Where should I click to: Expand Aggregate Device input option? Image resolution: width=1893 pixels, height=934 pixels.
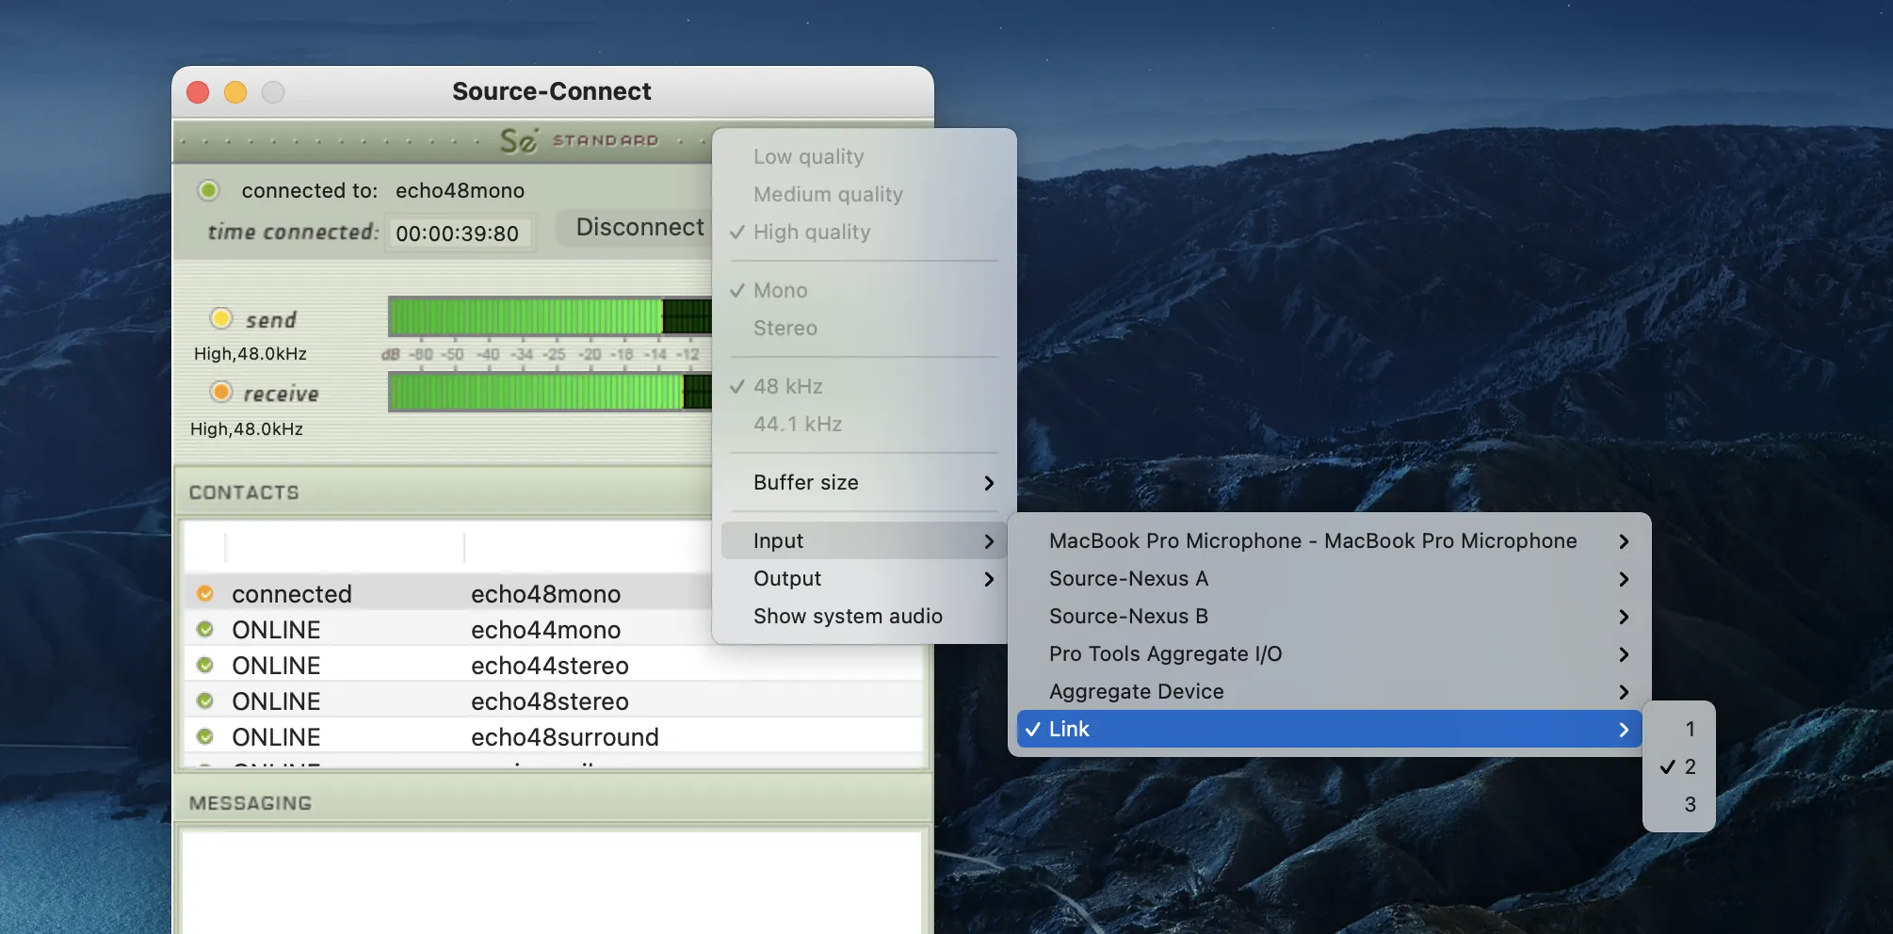click(x=1329, y=691)
